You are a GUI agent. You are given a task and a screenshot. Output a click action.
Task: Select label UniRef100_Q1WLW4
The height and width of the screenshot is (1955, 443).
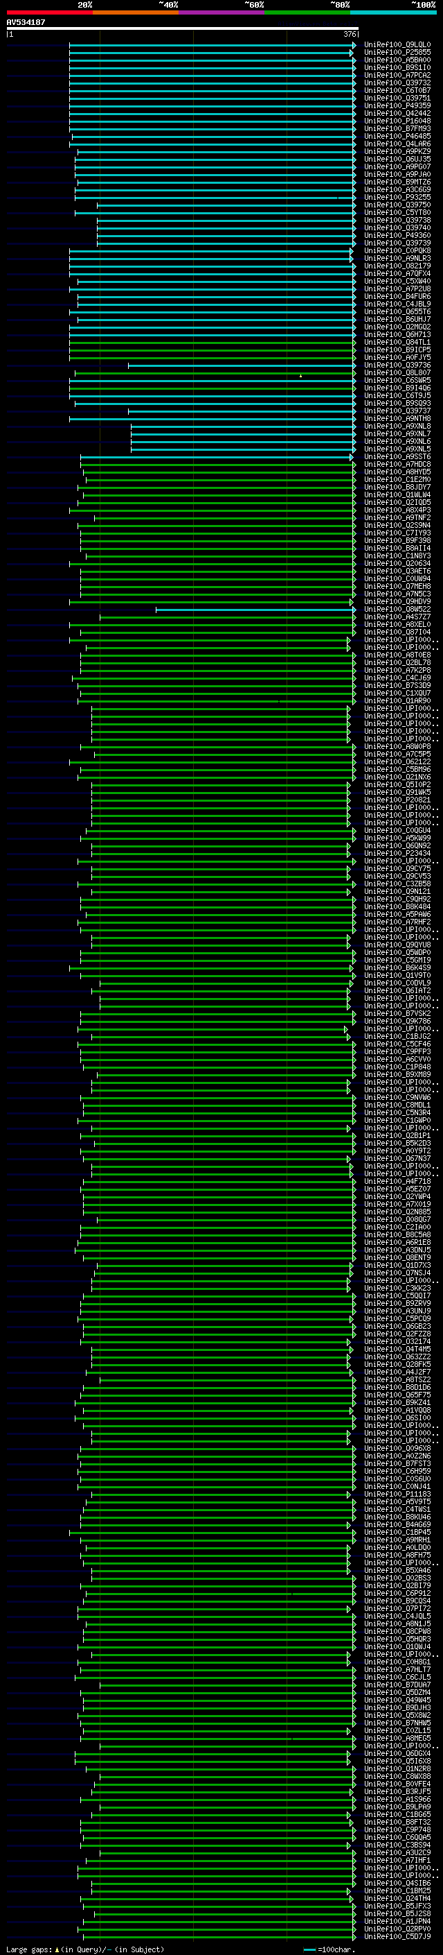click(x=397, y=495)
